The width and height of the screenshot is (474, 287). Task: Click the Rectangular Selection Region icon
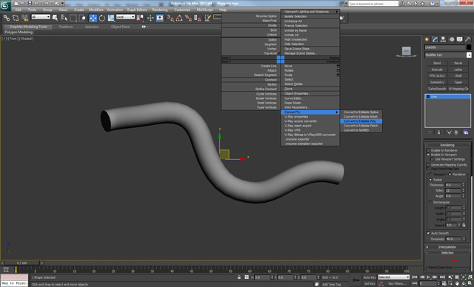click(73, 18)
